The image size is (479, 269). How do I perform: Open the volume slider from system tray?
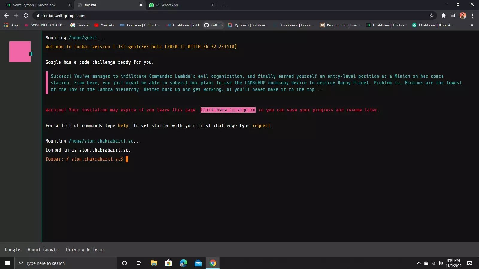coord(440,263)
